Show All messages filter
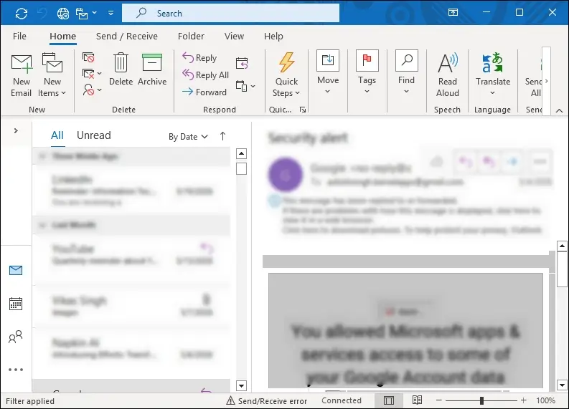This screenshot has height=409, width=569. (57, 135)
